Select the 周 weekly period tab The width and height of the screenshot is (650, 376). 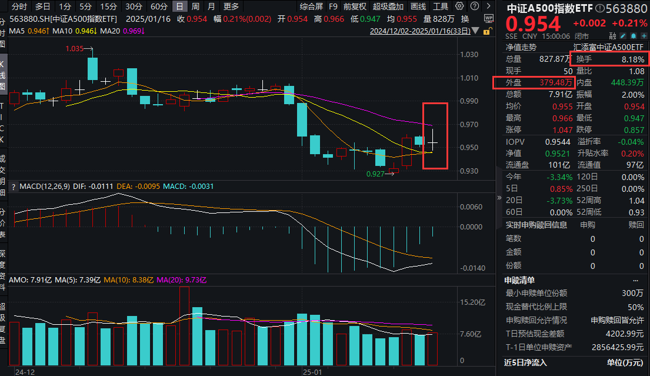coord(195,6)
